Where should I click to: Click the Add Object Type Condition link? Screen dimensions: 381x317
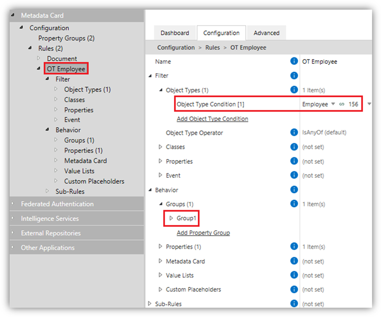pyautogui.click(x=212, y=119)
